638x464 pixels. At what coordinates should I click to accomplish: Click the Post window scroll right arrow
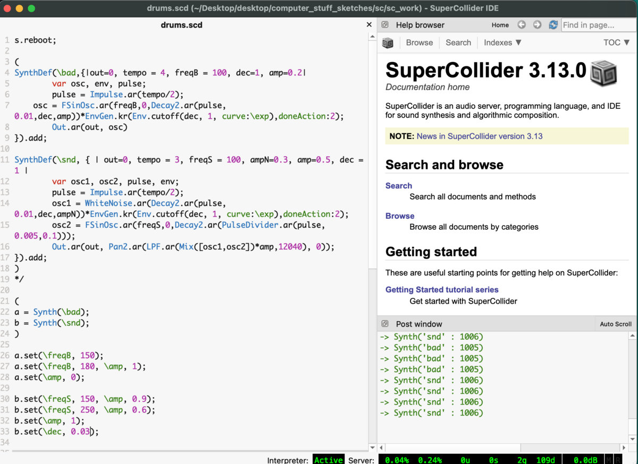[625, 448]
